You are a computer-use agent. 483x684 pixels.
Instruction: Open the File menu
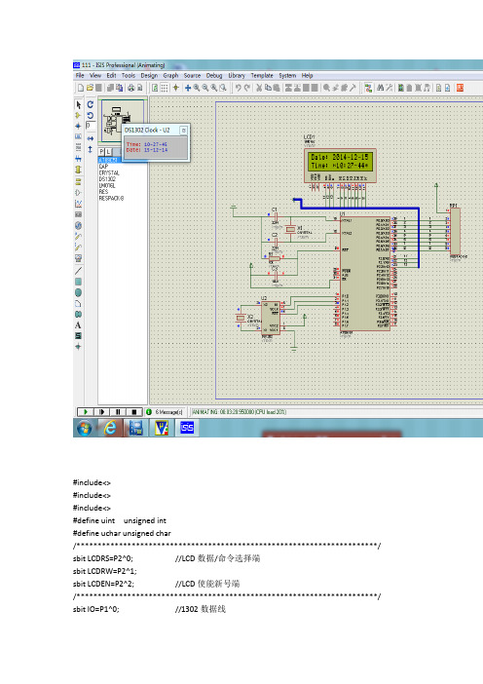pos(80,75)
